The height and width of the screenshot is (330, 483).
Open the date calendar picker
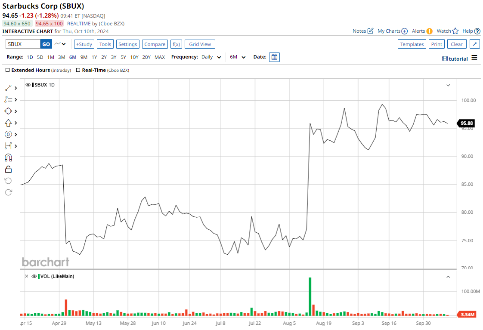tap(275, 57)
